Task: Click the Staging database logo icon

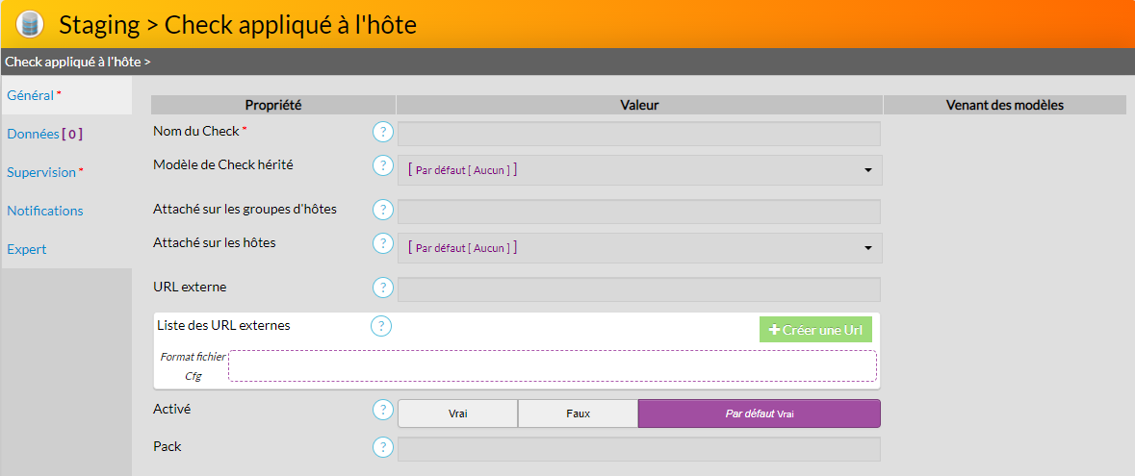Action: click(31, 24)
